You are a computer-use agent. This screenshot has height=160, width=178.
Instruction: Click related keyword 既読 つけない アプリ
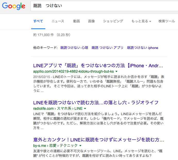[107, 48]
